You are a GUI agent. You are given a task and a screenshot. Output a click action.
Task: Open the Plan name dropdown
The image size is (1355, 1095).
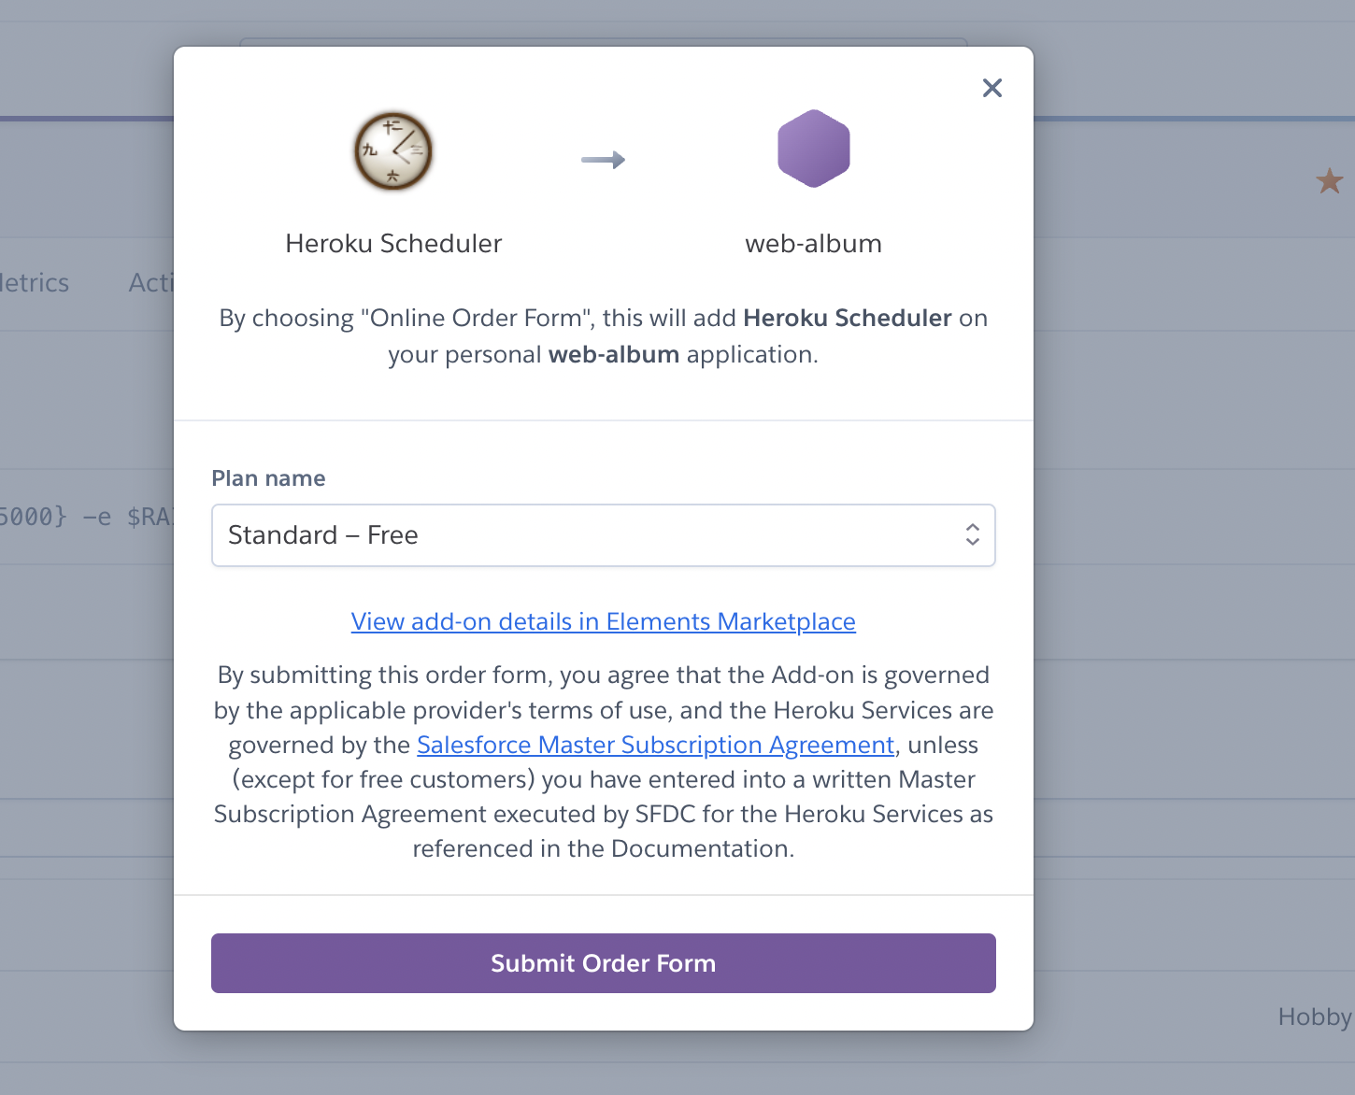pyautogui.click(x=603, y=535)
